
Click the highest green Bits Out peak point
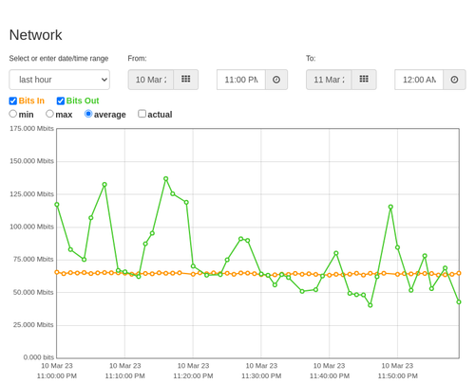coord(166,179)
